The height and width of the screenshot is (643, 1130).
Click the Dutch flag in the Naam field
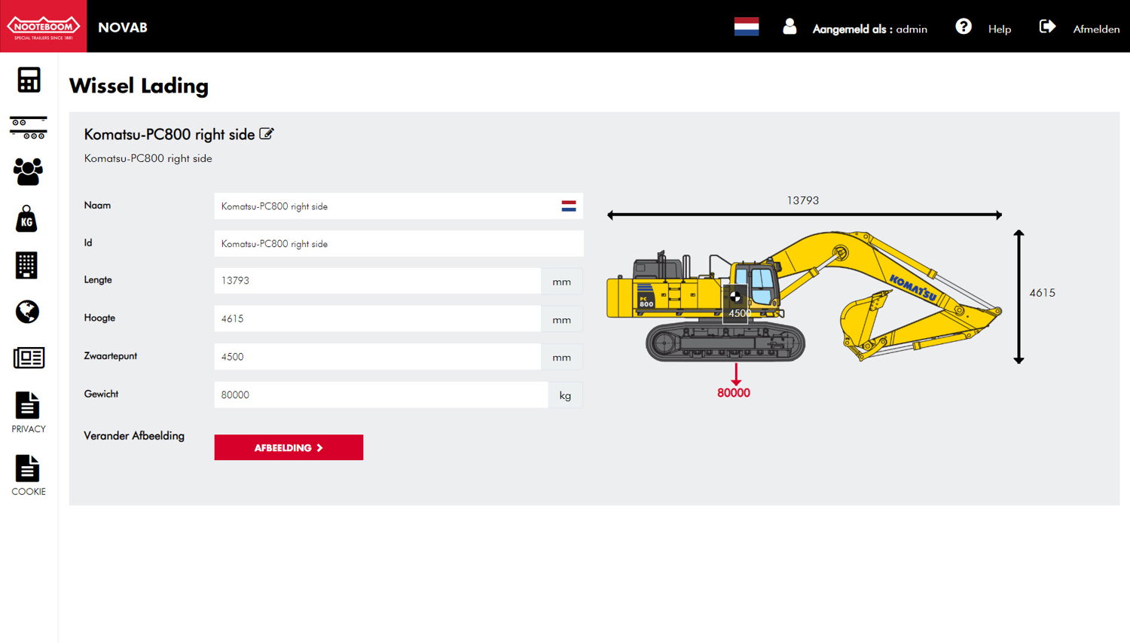coord(569,206)
